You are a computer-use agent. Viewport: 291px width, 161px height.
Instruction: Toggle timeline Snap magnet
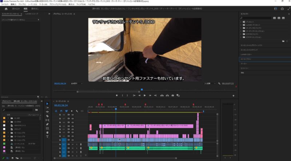click(x=61, y=111)
